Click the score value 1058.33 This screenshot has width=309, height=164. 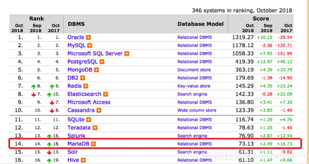[x=243, y=54]
